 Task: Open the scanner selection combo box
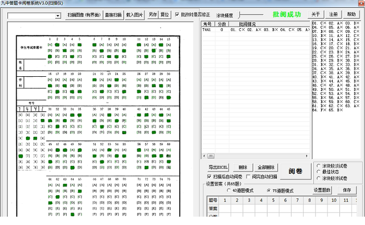point(34,16)
